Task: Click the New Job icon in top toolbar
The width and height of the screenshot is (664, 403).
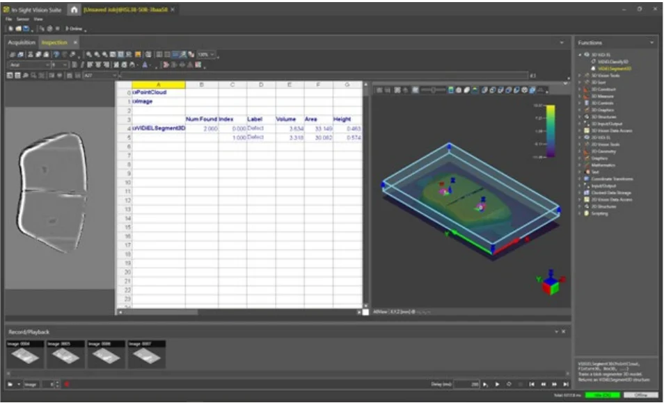Action: click(x=11, y=28)
